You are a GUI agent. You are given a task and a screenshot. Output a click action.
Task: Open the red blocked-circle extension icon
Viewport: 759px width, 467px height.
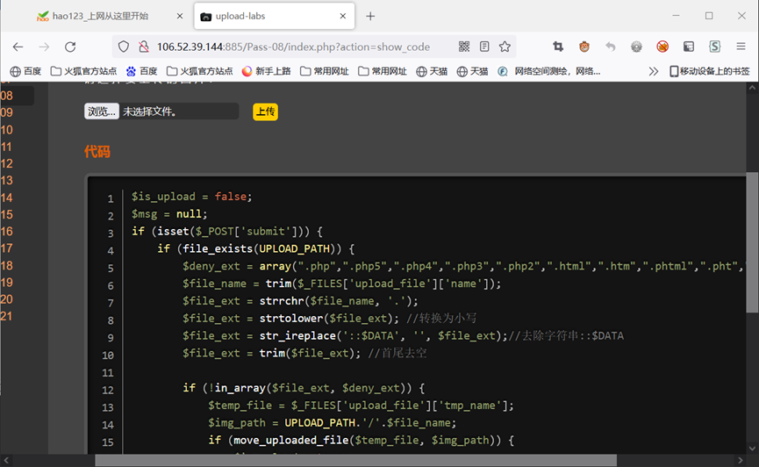pos(662,47)
